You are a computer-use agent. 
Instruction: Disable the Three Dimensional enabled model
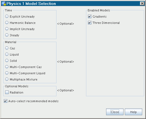click(90, 23)
